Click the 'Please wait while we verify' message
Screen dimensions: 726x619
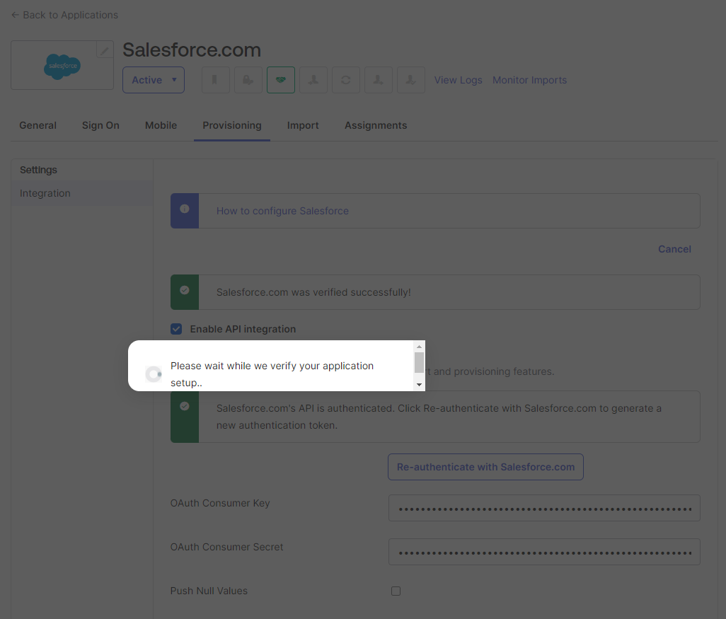tap(272, 374)
